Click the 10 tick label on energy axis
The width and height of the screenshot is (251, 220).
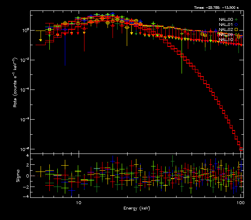coord(79,202)
